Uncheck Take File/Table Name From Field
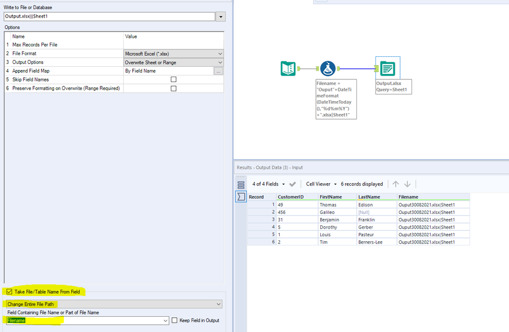The width and height of the screenshot is (509, 332). pyautogui.click(x=9, y=292)
